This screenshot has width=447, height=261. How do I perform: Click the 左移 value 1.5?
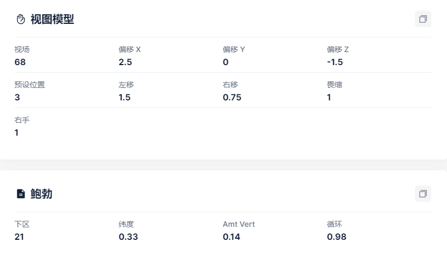[x=124, y=97]
